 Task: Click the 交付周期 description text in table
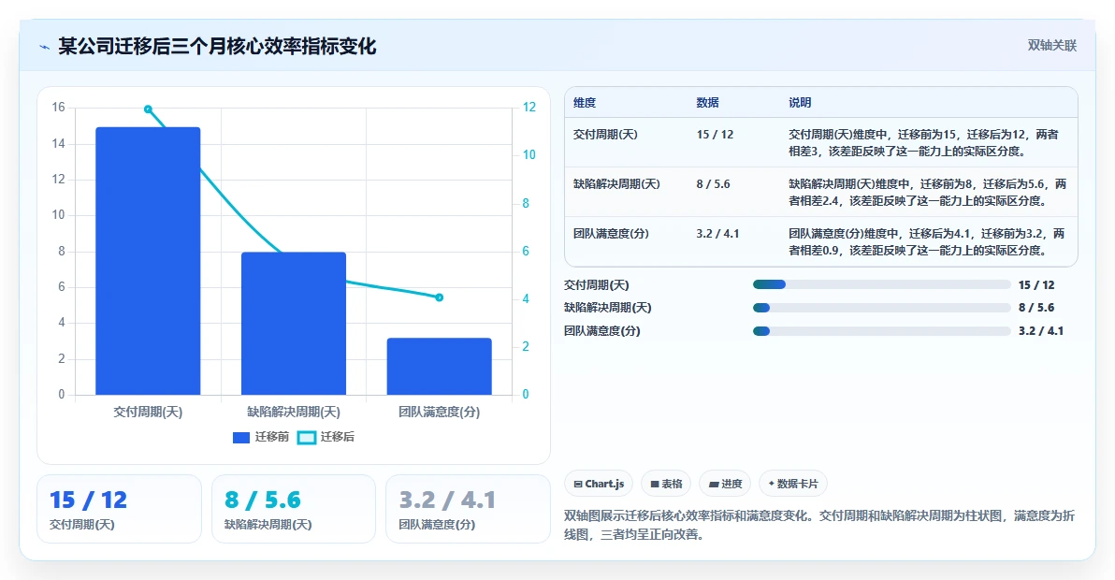click(924, 143)
